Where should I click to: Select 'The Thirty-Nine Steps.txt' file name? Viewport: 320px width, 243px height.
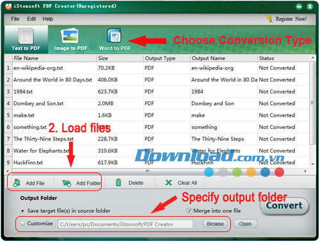pos(44,139)
